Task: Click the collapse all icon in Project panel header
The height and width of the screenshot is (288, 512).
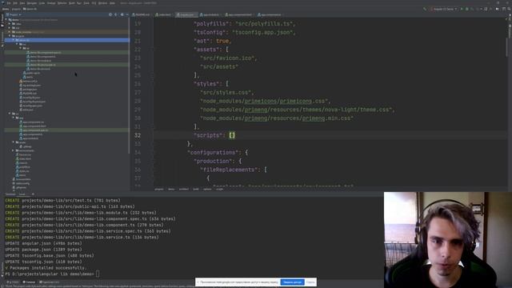Action: pos(115,14)
